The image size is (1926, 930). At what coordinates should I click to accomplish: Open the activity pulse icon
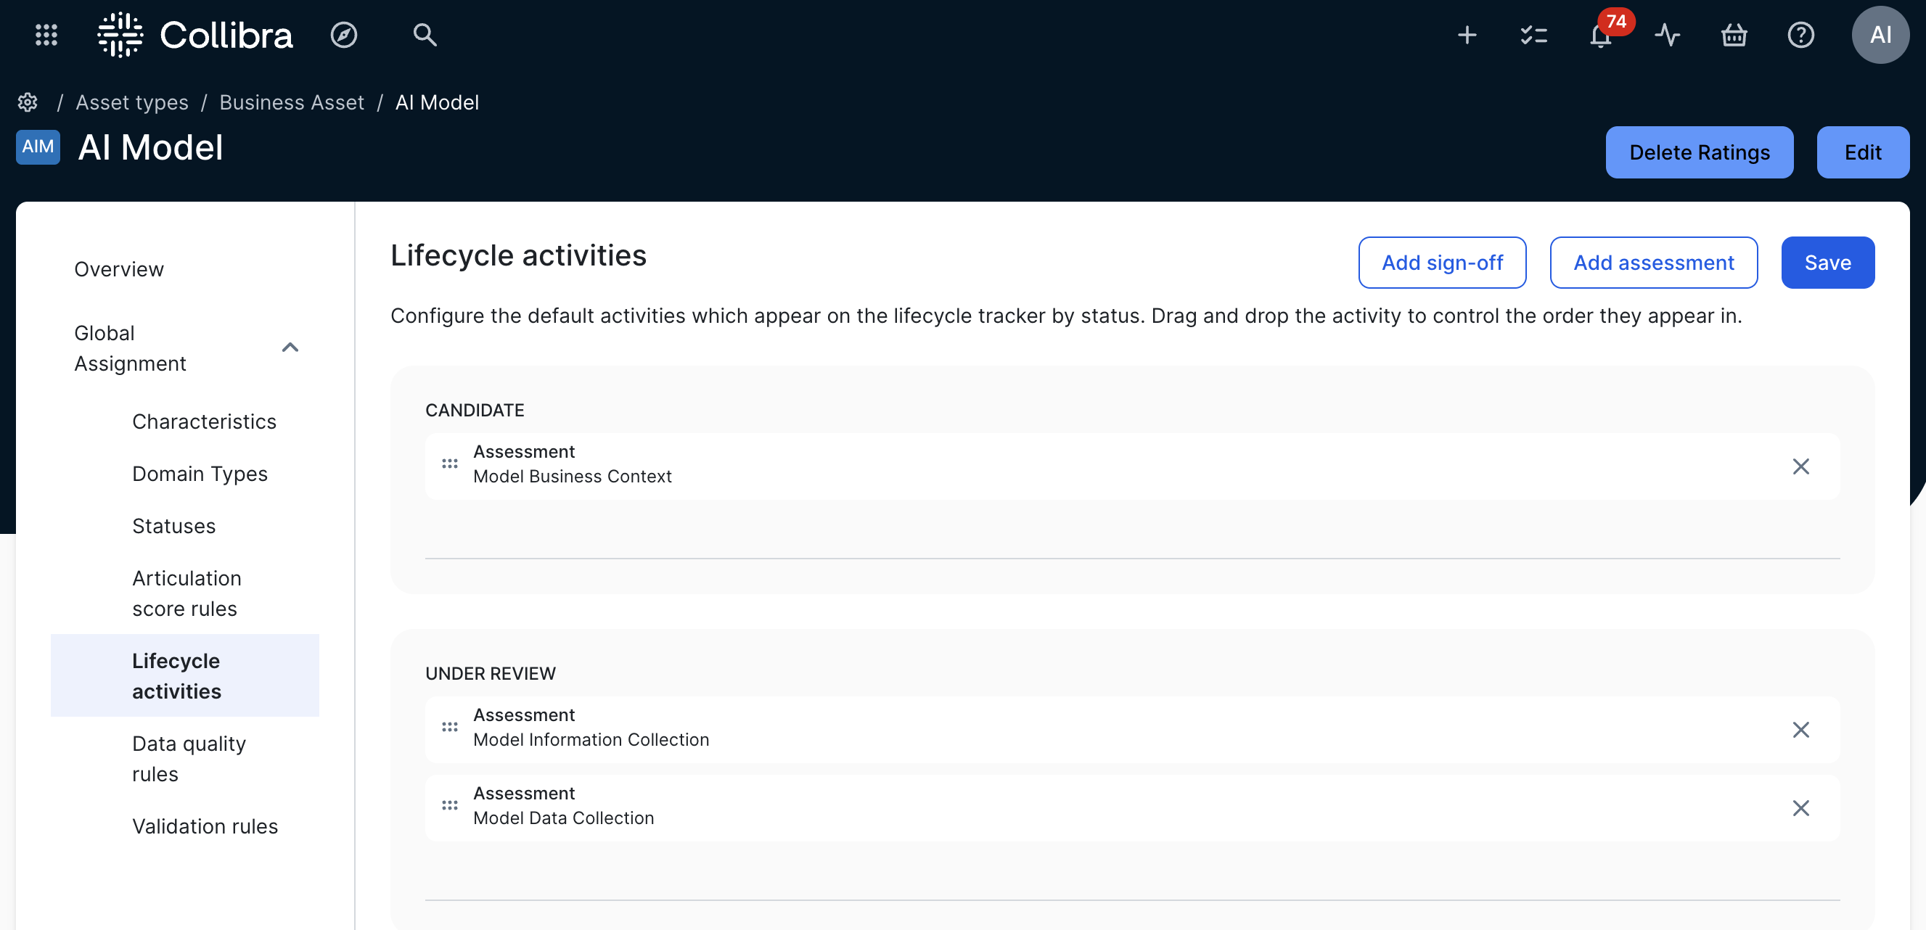tap(1668, 34)
